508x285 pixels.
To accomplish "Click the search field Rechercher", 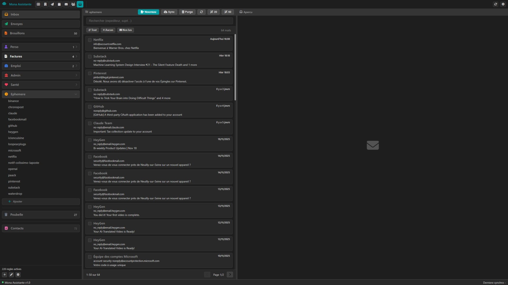I will point(160,21).
